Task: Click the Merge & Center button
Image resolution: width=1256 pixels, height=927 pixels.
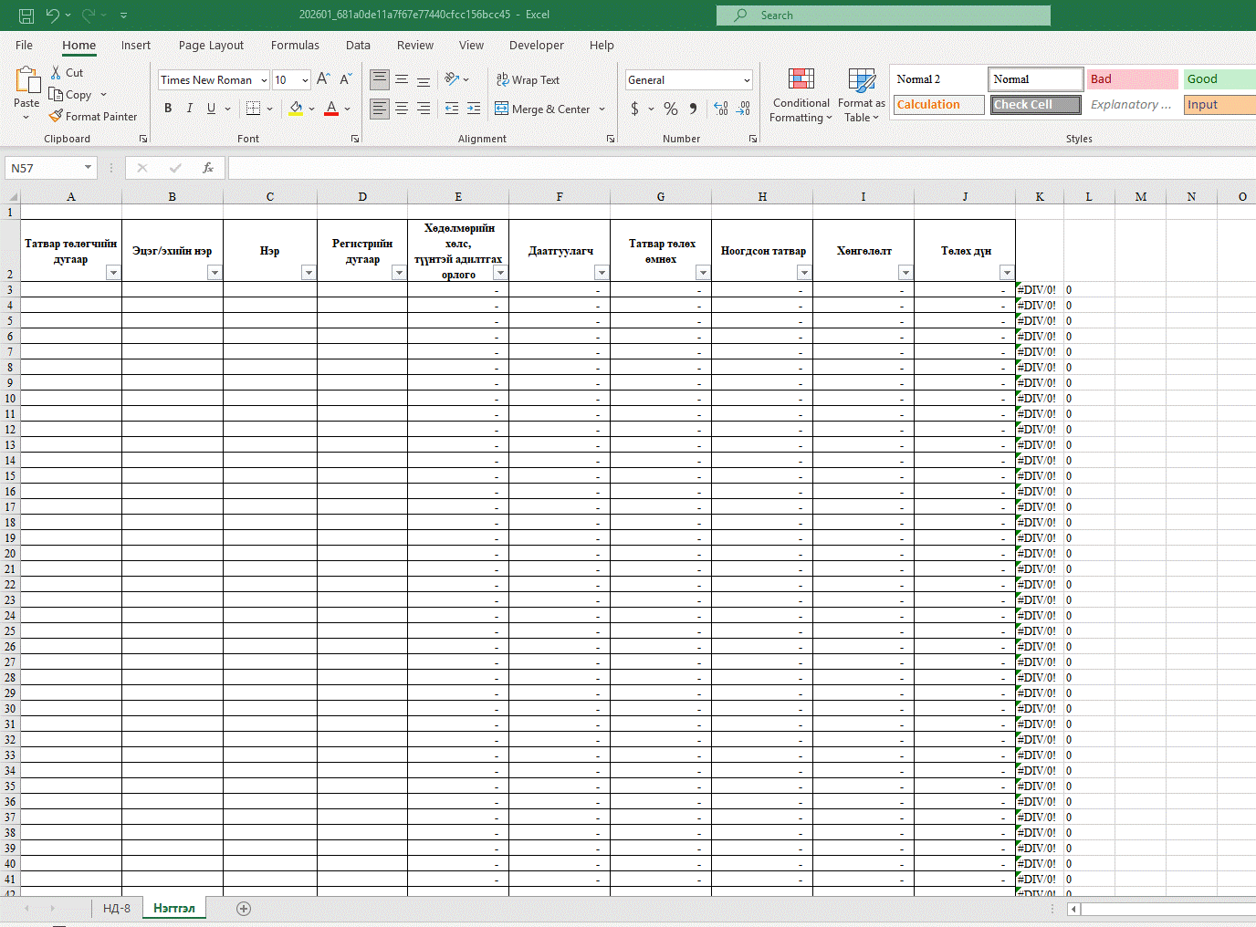Action: point(544,109)
